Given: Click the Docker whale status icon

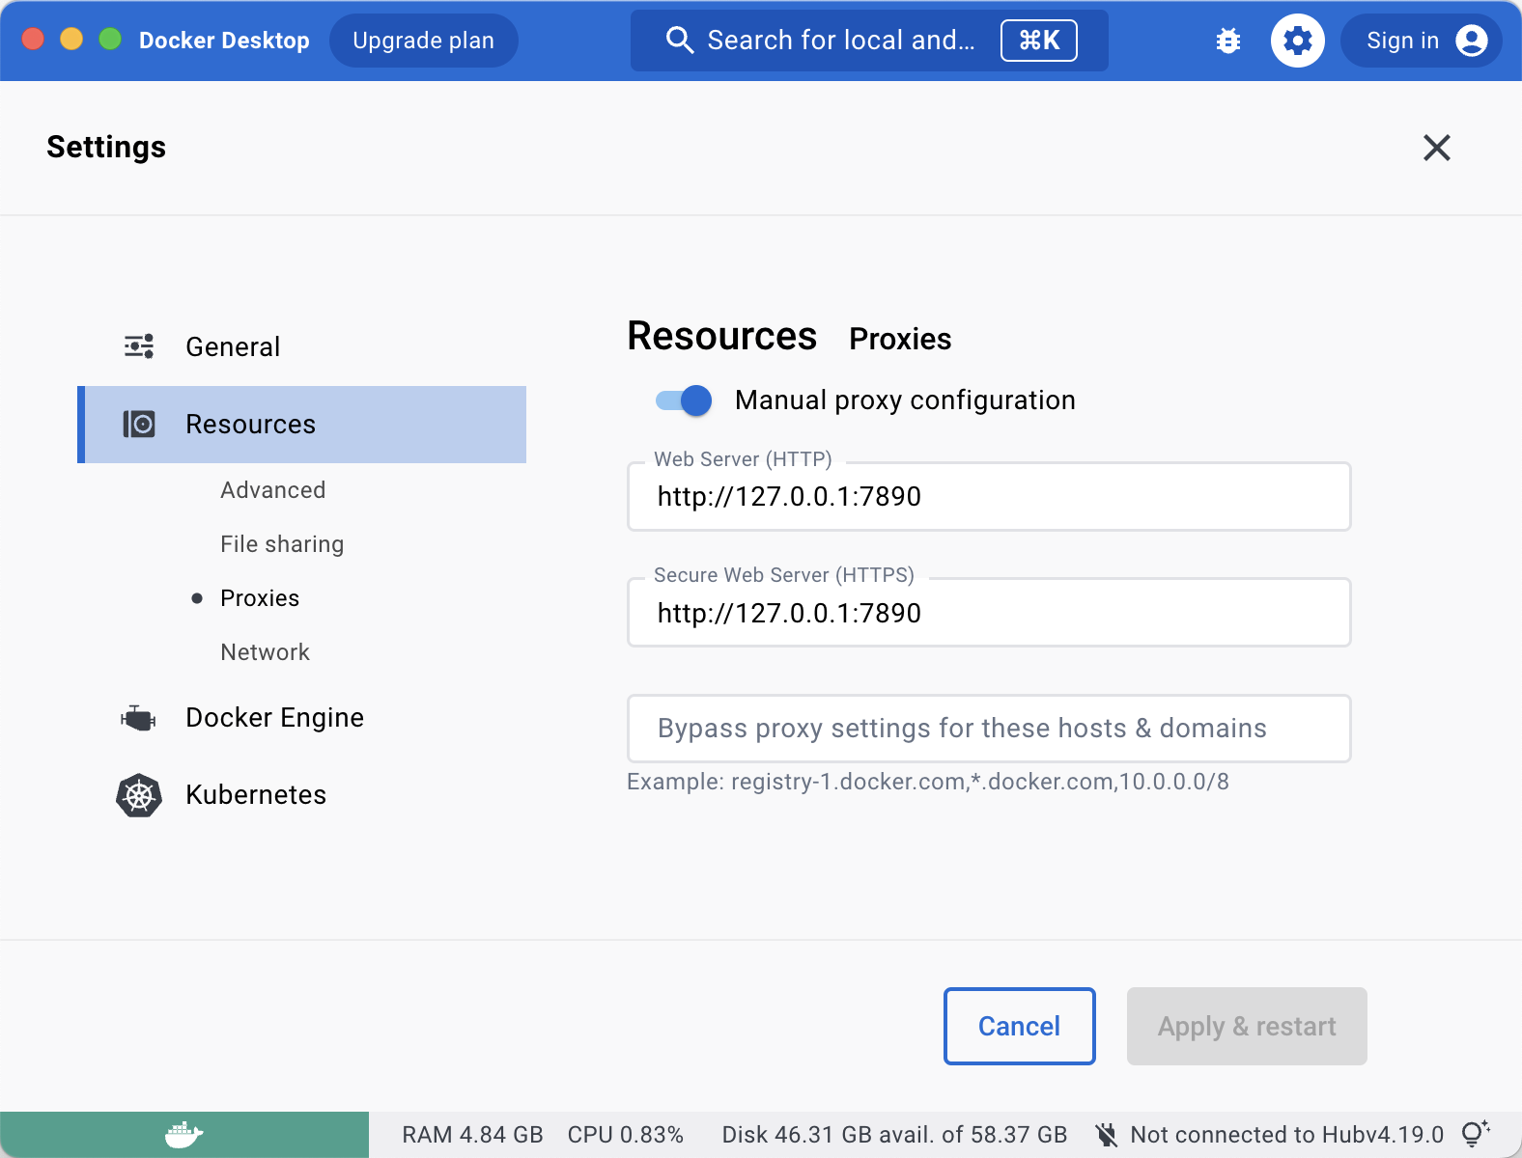Looking at the screenshot, I should click(x=183, y=1135).
